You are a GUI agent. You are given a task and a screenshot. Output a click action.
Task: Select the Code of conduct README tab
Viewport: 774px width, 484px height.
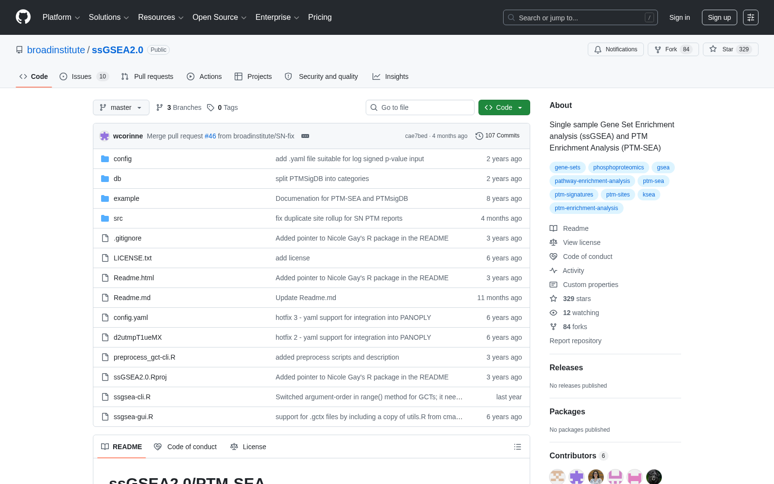(x=185, y=447)
